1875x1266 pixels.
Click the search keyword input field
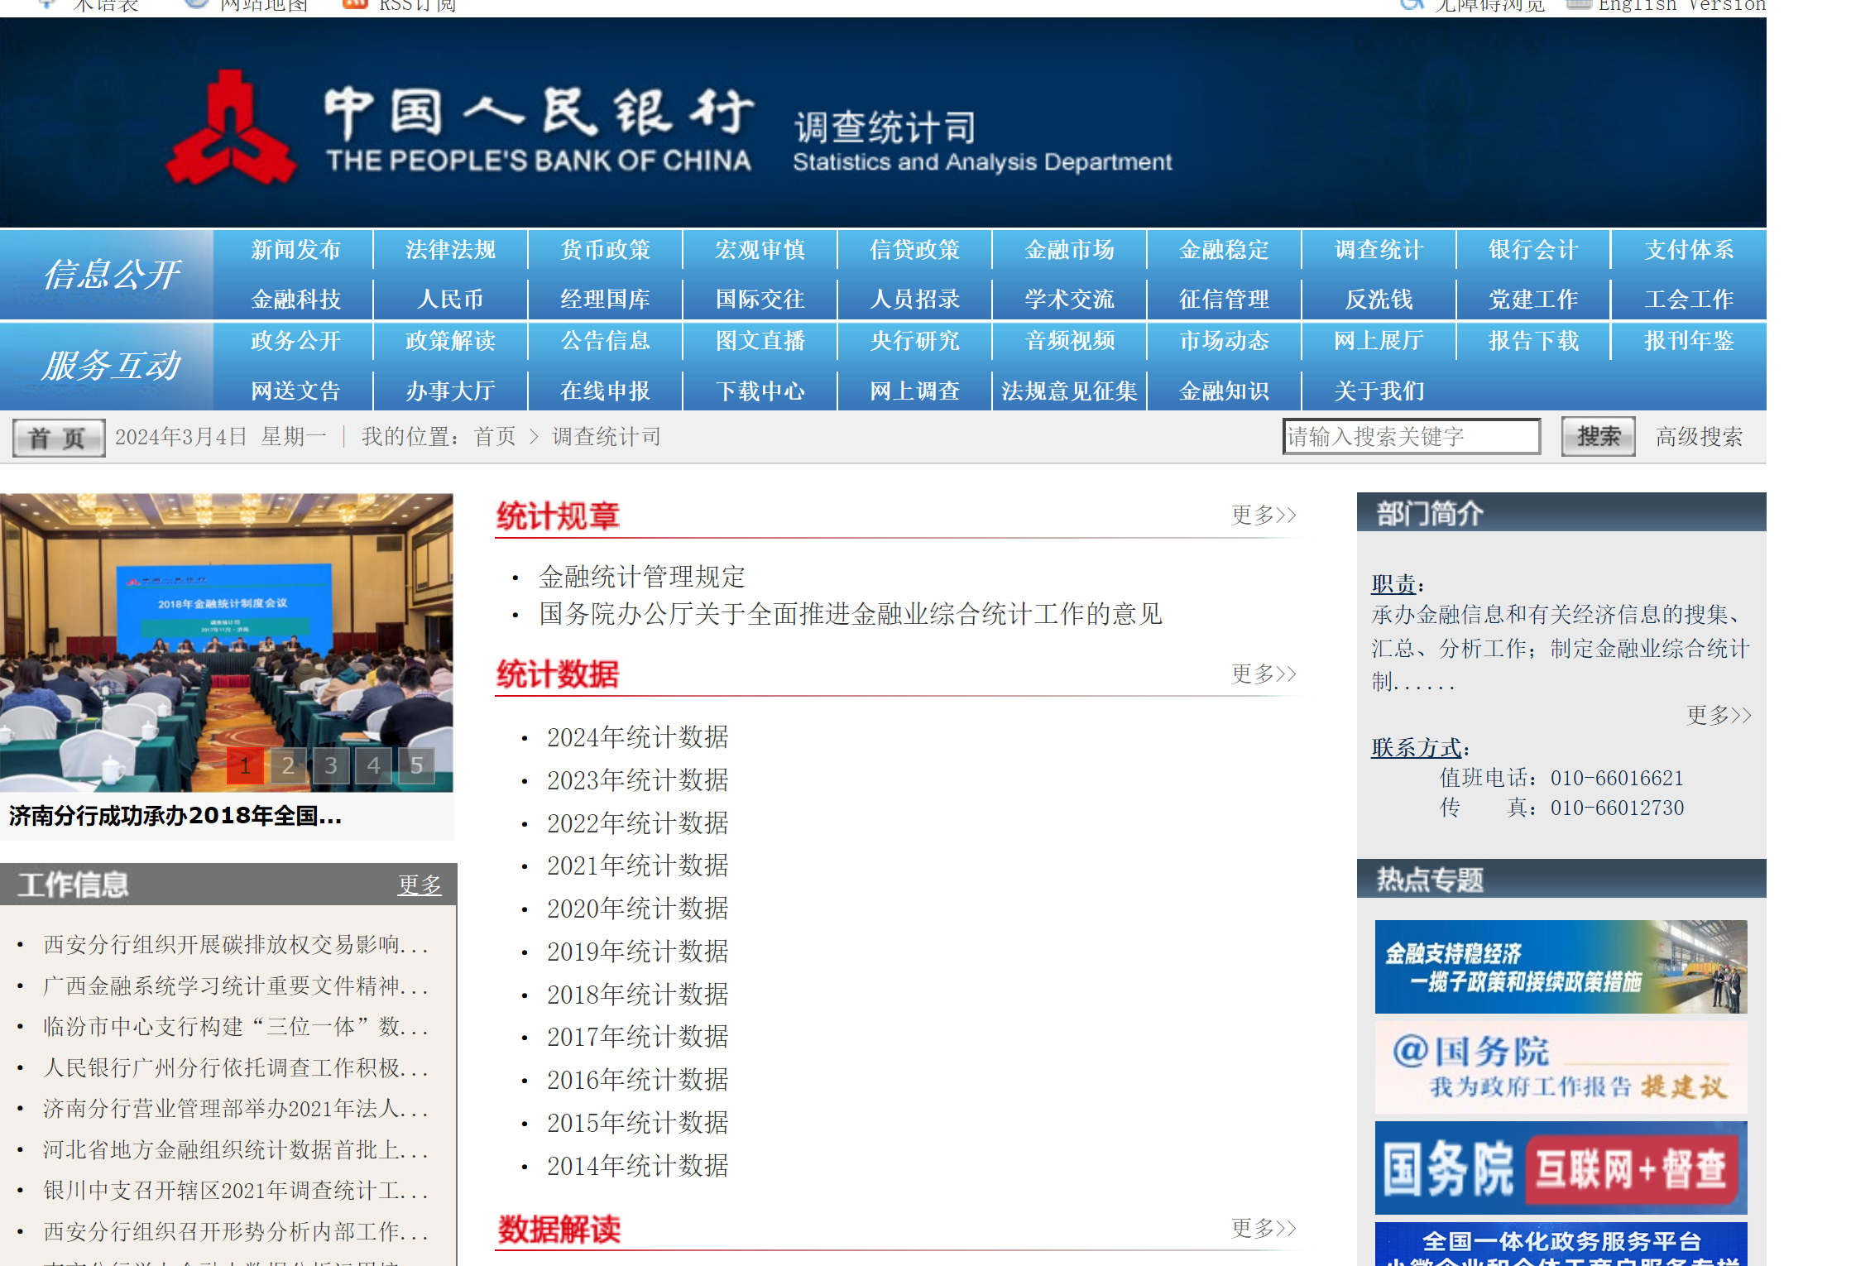[1411, 437]
